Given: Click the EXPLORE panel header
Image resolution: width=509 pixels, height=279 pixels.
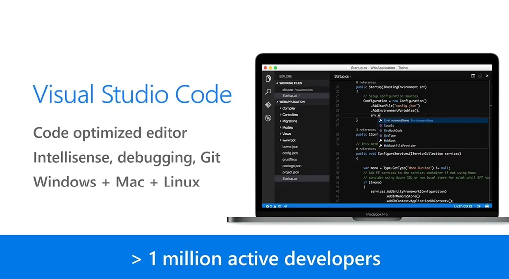Looking at the screenshot, I should [x=285, y=76].
